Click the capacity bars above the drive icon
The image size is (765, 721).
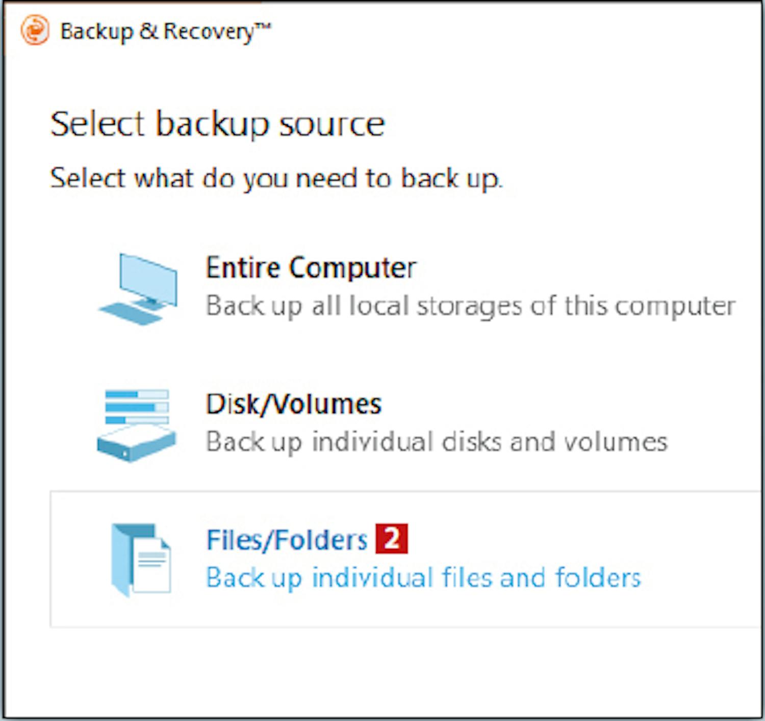(x=137, y=407)
